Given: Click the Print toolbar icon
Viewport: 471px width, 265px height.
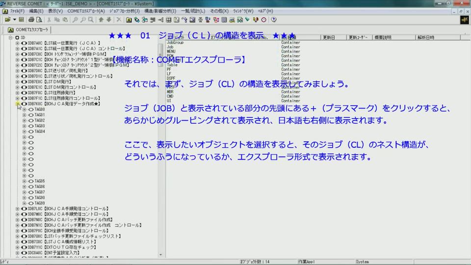Looking at the screenshot, I should (31, 20).
